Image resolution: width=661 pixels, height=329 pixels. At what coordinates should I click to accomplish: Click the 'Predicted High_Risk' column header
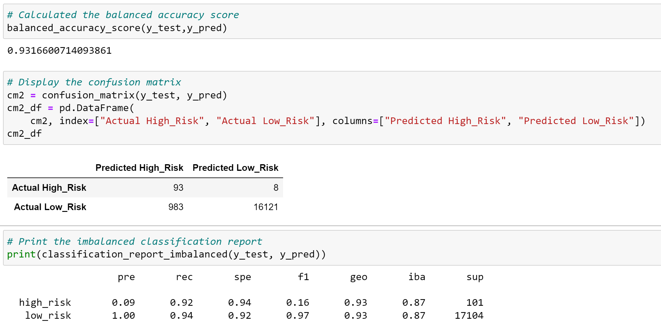(x=139, y=168)
